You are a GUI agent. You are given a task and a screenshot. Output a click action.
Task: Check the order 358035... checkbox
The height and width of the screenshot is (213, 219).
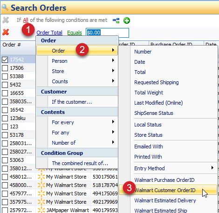5,101
